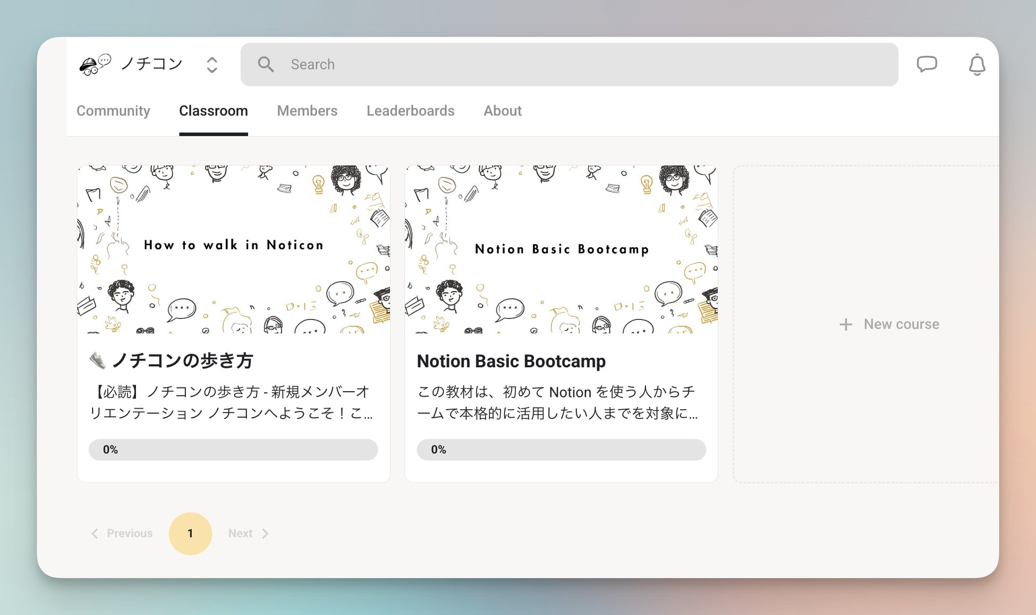
Task: Go to the Next page
Action: pyautogui.click(x=249, y=533)
